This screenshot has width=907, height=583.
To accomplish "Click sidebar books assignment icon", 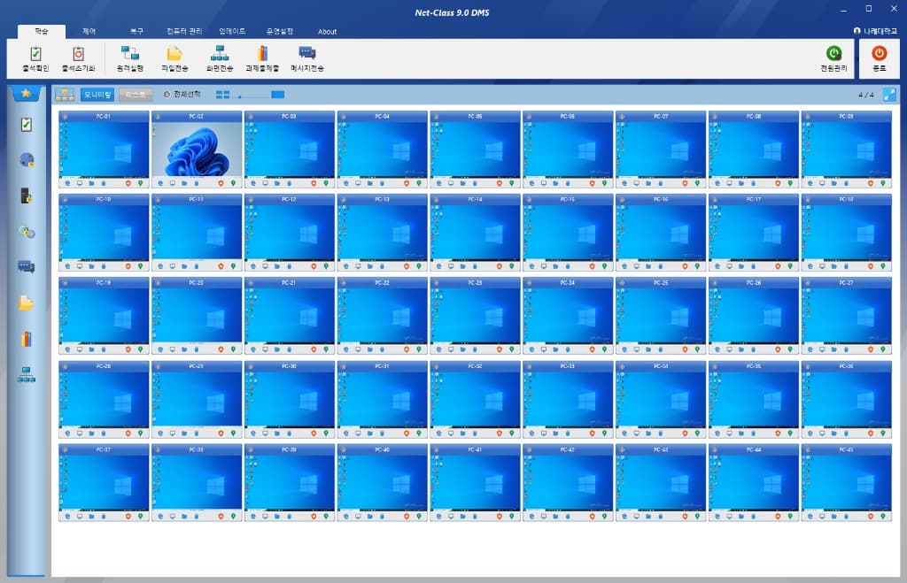I will [x=26, y=339].
